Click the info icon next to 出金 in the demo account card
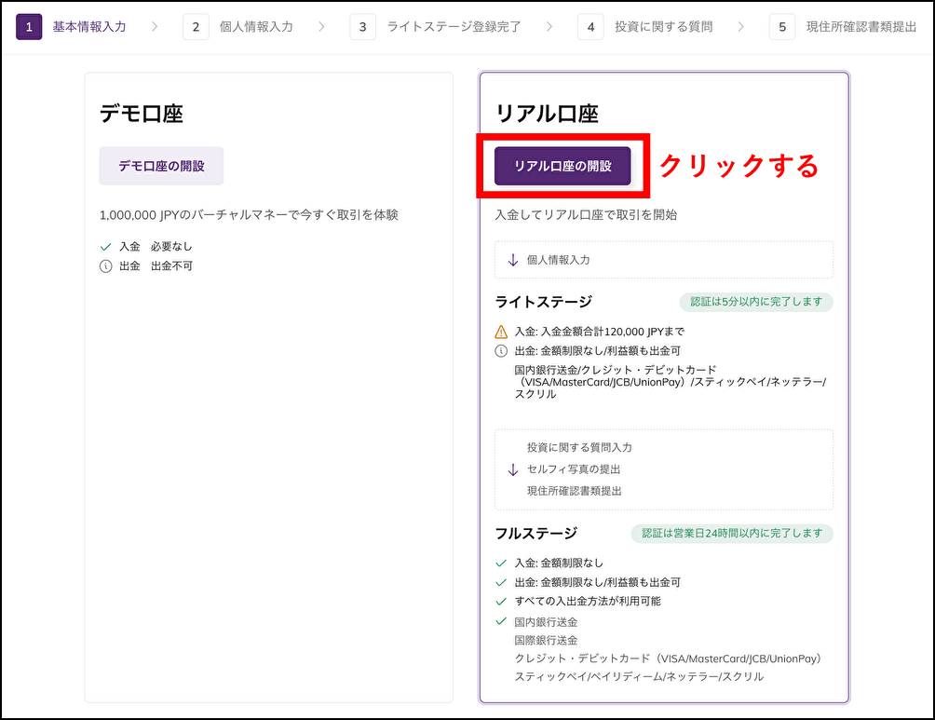 (105, 265)
